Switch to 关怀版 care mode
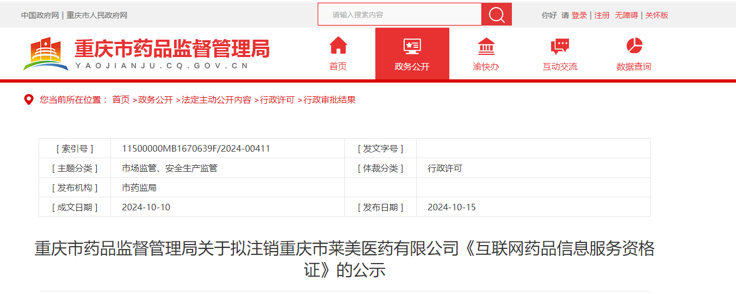This screenshot has height=294, width=736. tap(657, 15)
